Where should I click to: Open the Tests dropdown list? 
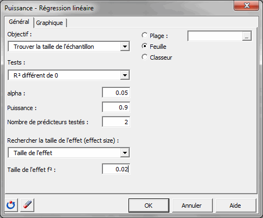click(x=125, y=75)
